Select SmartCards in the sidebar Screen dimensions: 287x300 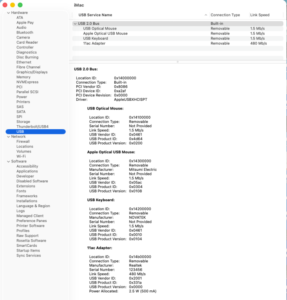pos(26,246)
